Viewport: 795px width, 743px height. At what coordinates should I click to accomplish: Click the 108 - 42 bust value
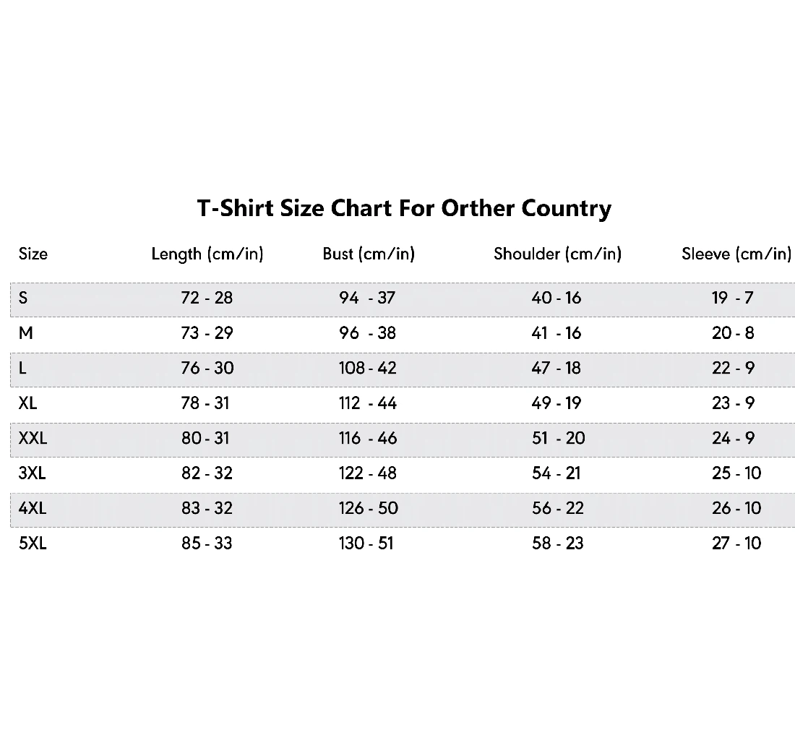(x=368, y=368)
